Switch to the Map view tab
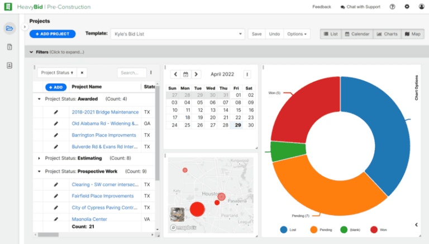Image resolution: width=429 pixels, height=244 pixels. 412,34
